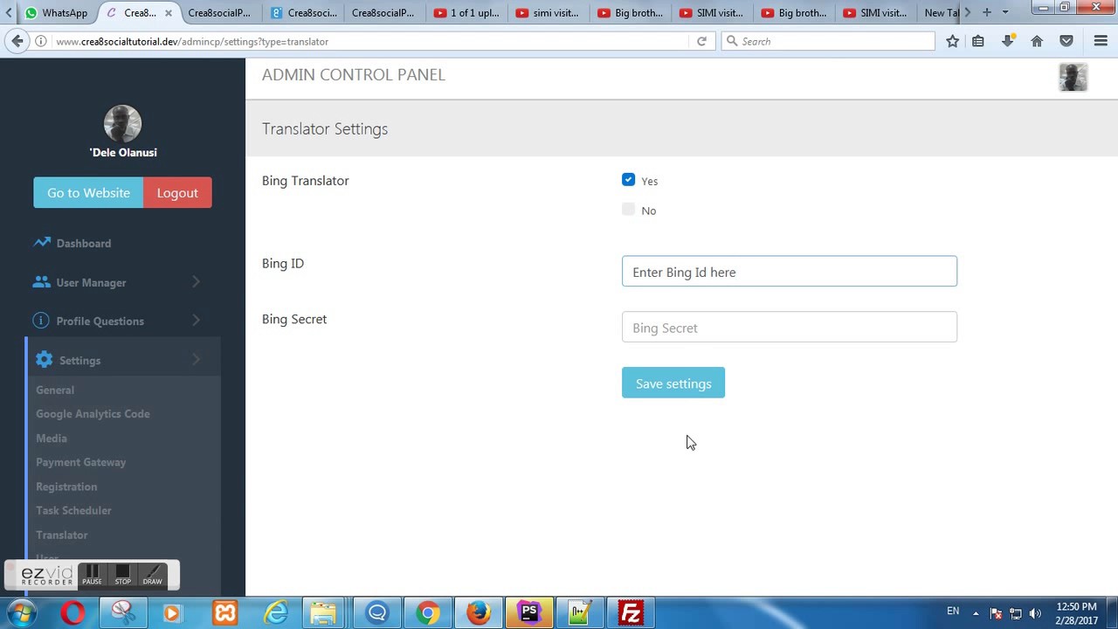Open Payment Gateway settings
The width and height of the screenshot is (1118, 629).
pos(81,462)
